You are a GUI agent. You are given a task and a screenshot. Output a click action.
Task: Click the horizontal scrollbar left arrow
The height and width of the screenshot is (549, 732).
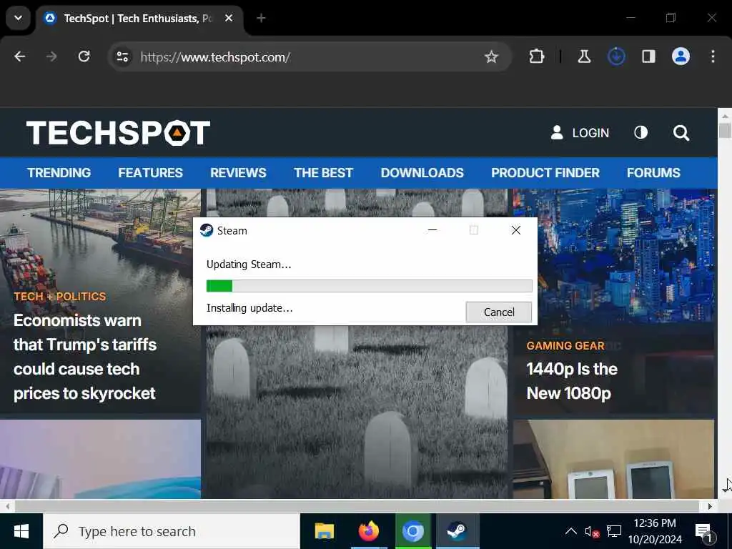pyautogui.click(x=7, y=506)
